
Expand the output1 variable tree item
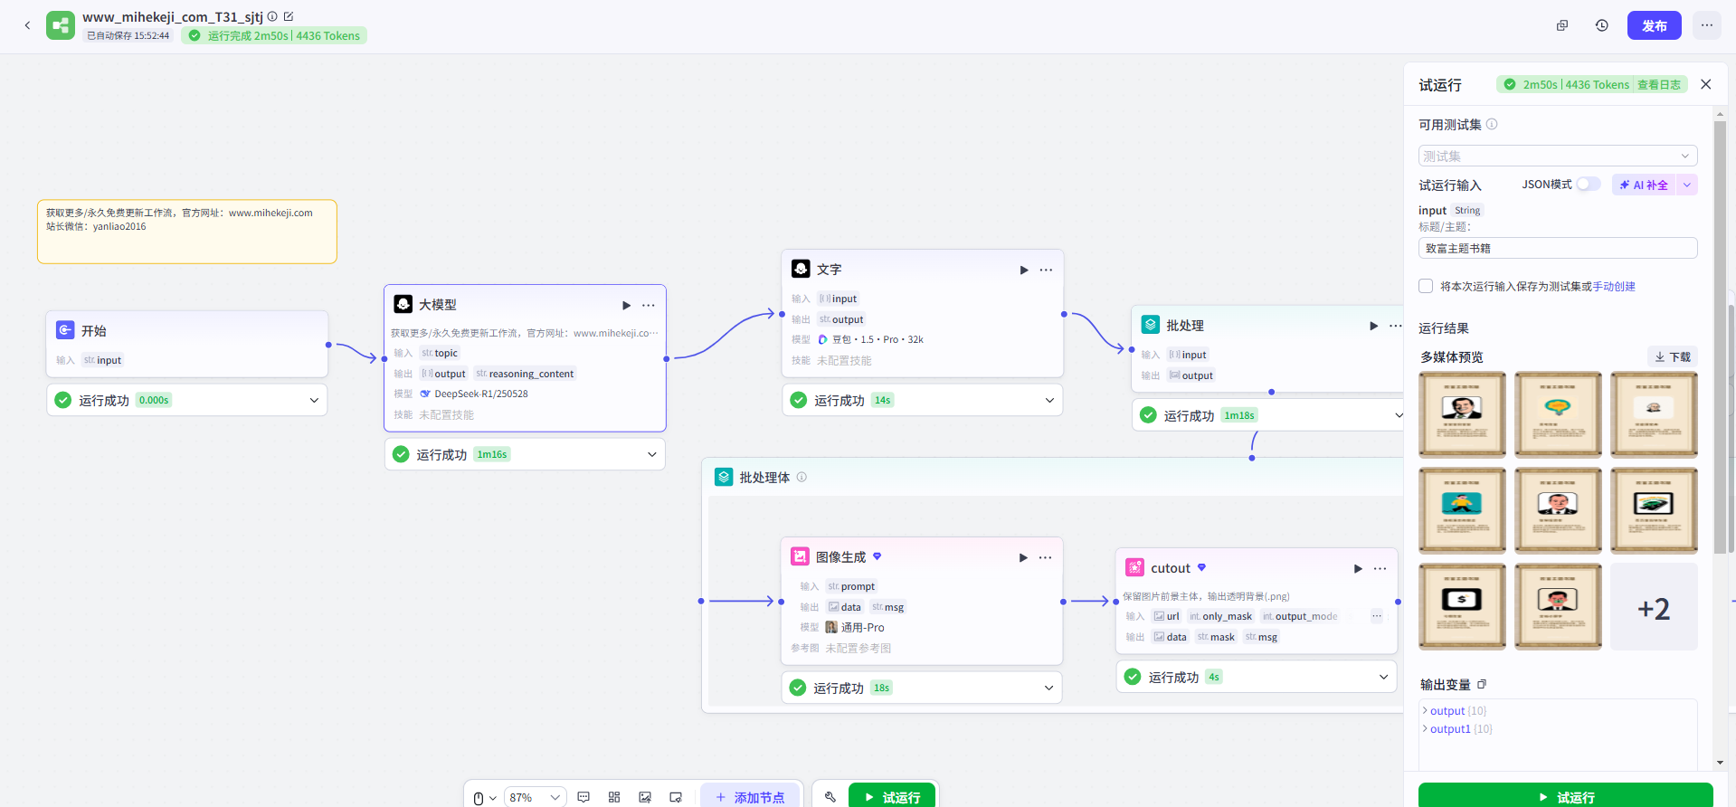[1425, 729]
